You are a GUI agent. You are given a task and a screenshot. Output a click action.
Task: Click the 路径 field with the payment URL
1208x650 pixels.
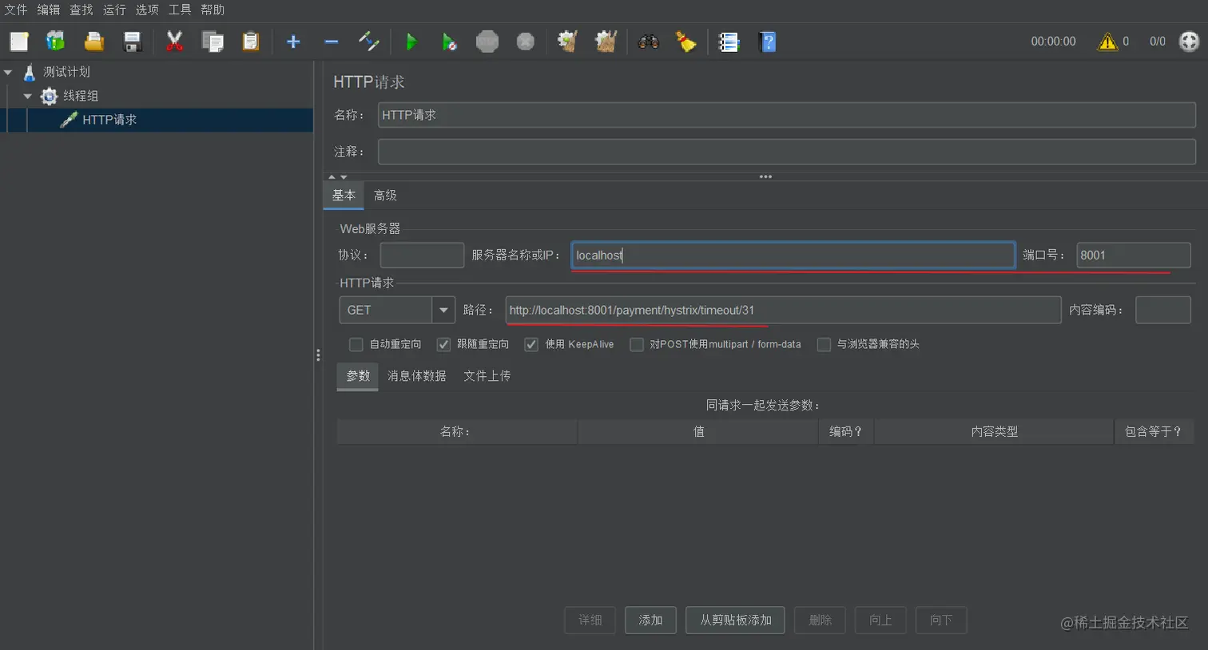click(x=783, y=310)
